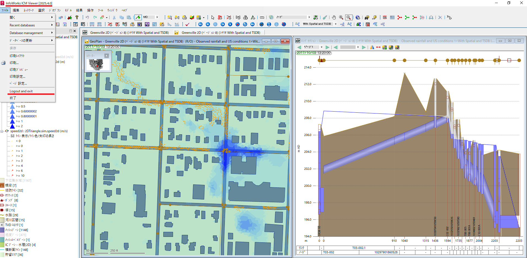Activate the hand Pan tool
The width and height of the screenshot is (527, 258).
[x=334, y=17]
